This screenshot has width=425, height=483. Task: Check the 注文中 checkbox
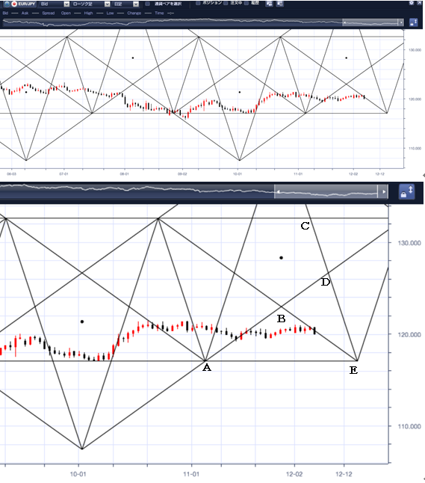(x=226, y=3)
